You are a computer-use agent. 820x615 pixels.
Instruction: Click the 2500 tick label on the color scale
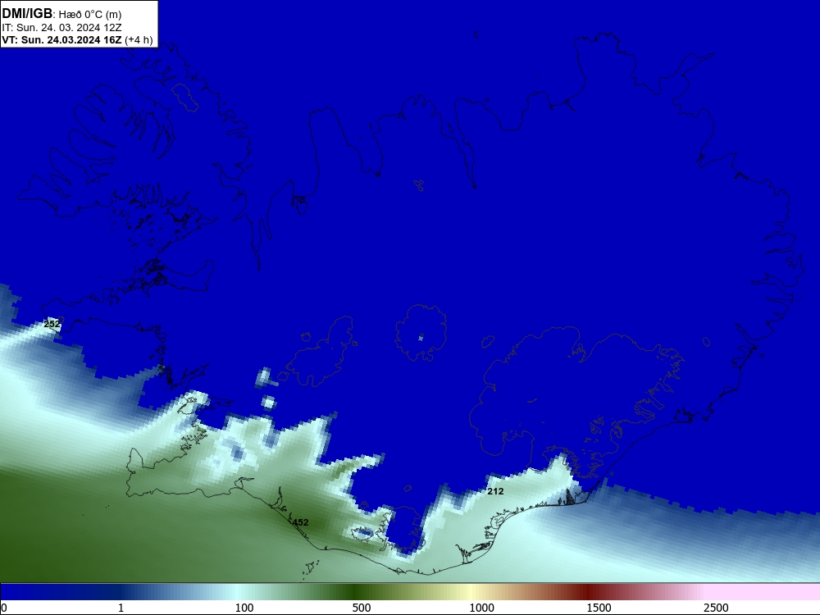(716, 608)
